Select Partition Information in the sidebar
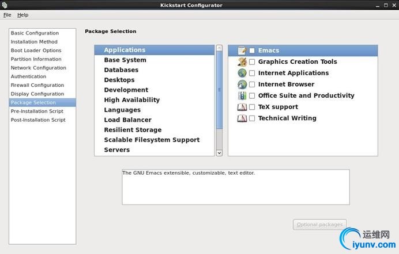 pos(42,59)
